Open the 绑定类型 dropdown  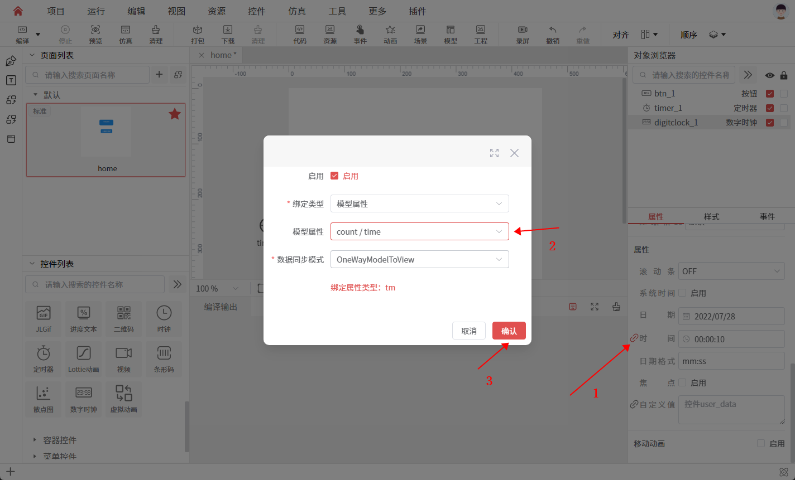tap(419, 203)
